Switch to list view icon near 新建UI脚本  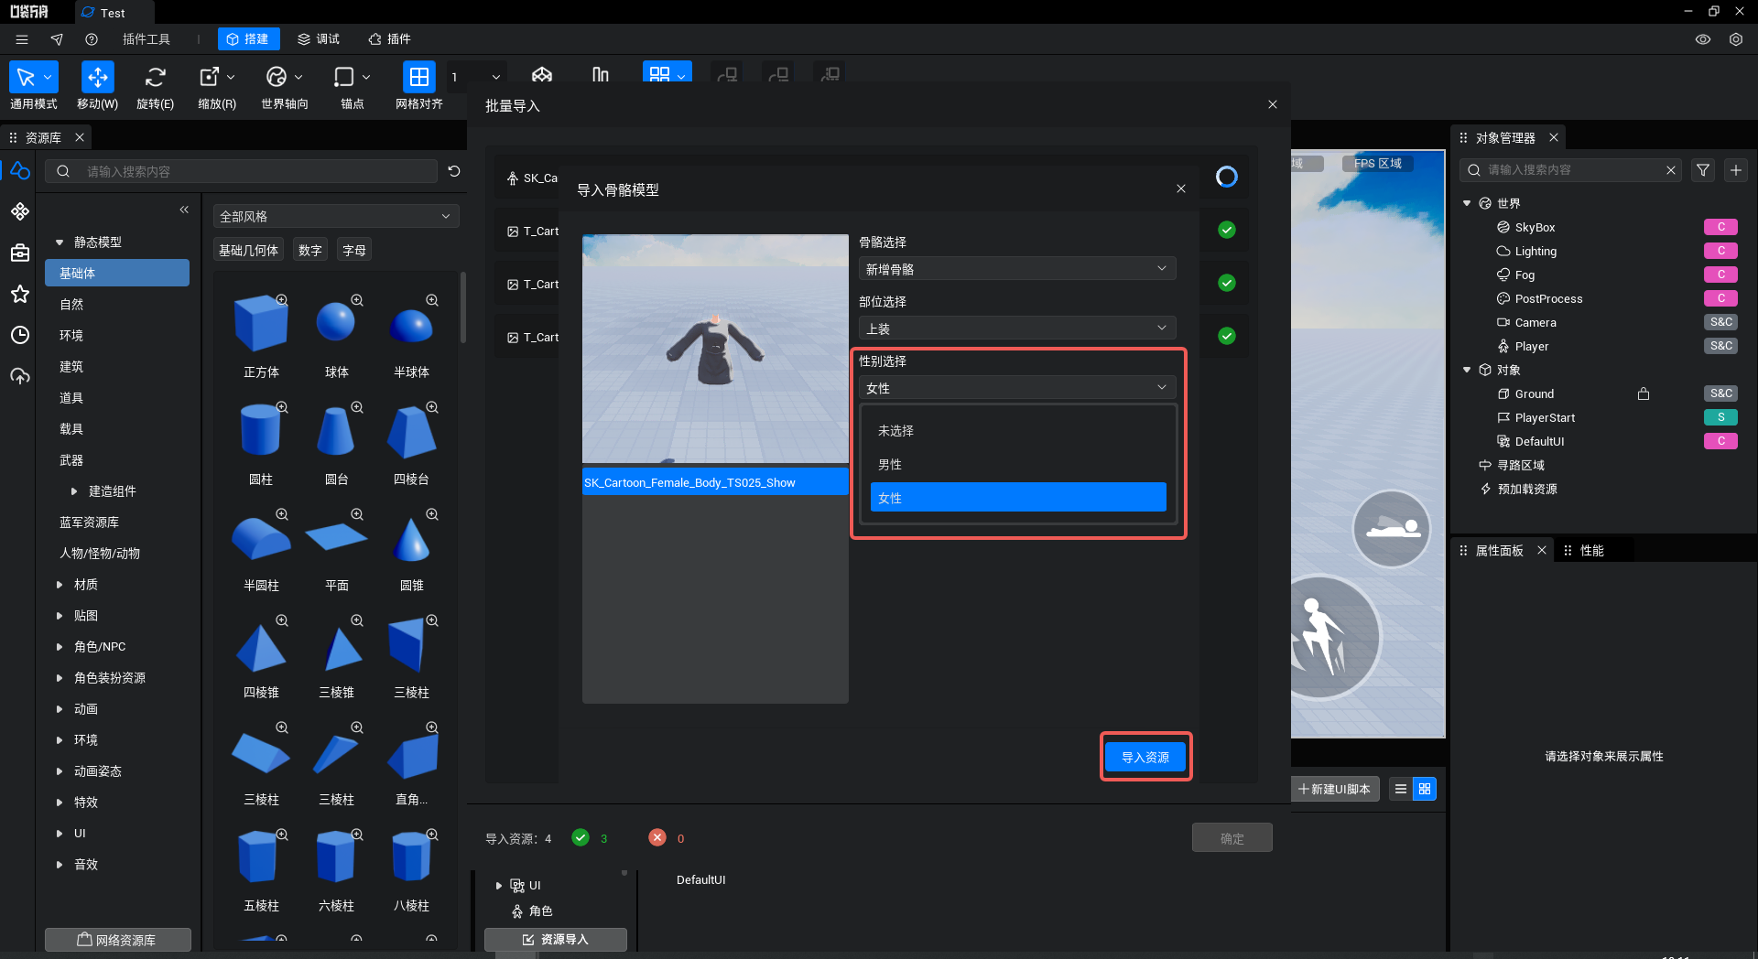tap(1401, 789)
